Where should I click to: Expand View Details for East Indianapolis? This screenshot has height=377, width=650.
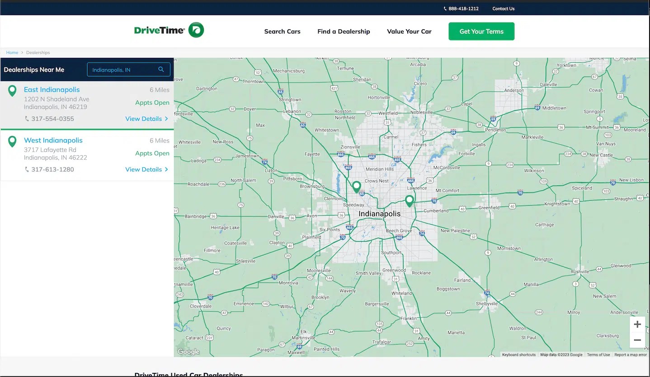pos(147,119)
